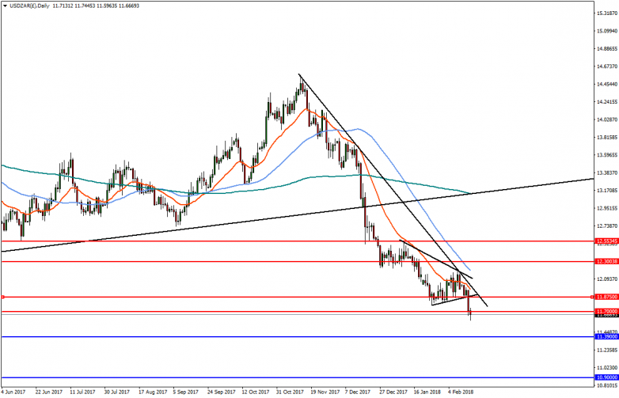Screen dimensions: 619x398
Task: Click the 14.45440 price axis label
Action: coord(607,84)
